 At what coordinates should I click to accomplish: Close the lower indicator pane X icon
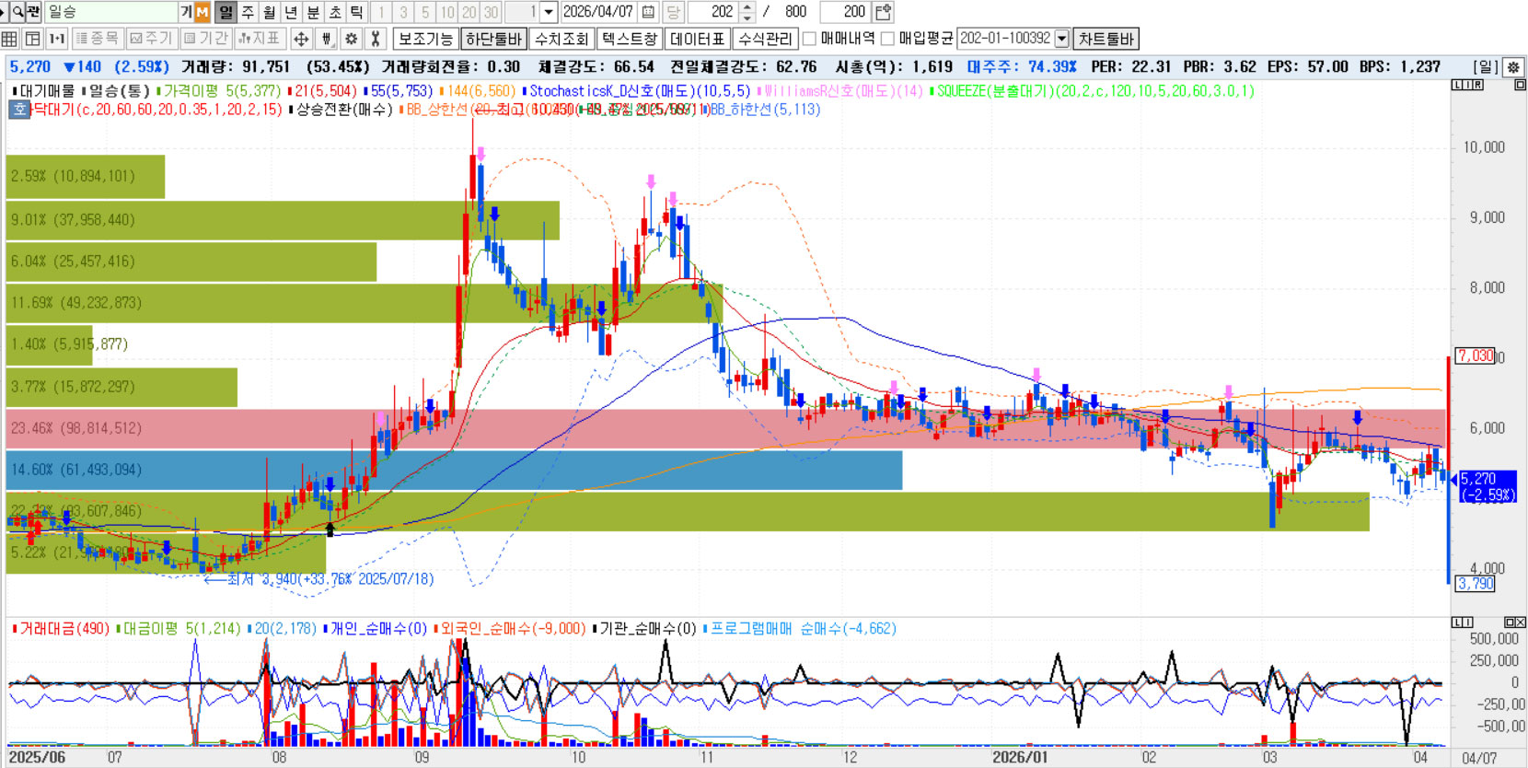pyautogui.click(x=1521, y=623)
